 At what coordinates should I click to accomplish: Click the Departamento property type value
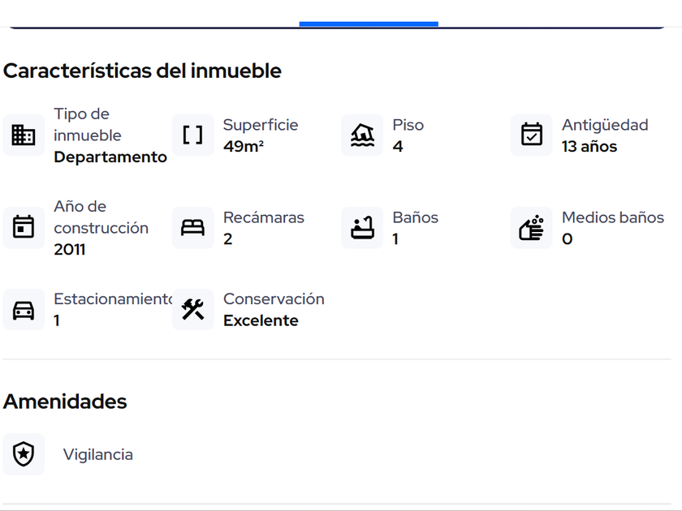pyautogui.click(x=110, y=157)
